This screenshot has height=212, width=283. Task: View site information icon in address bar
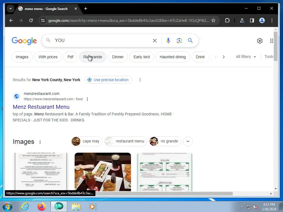click(x=43, y=20)
